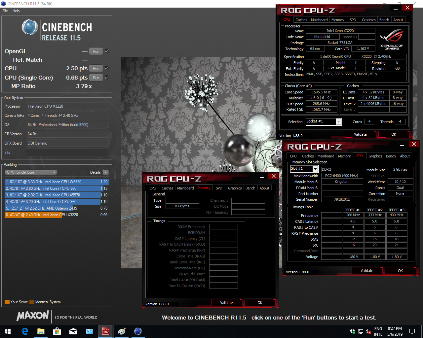Screen dimensions: 423x338
Task: Click the 8 GBytes memory size field
Action: click(x=182, y=206)
